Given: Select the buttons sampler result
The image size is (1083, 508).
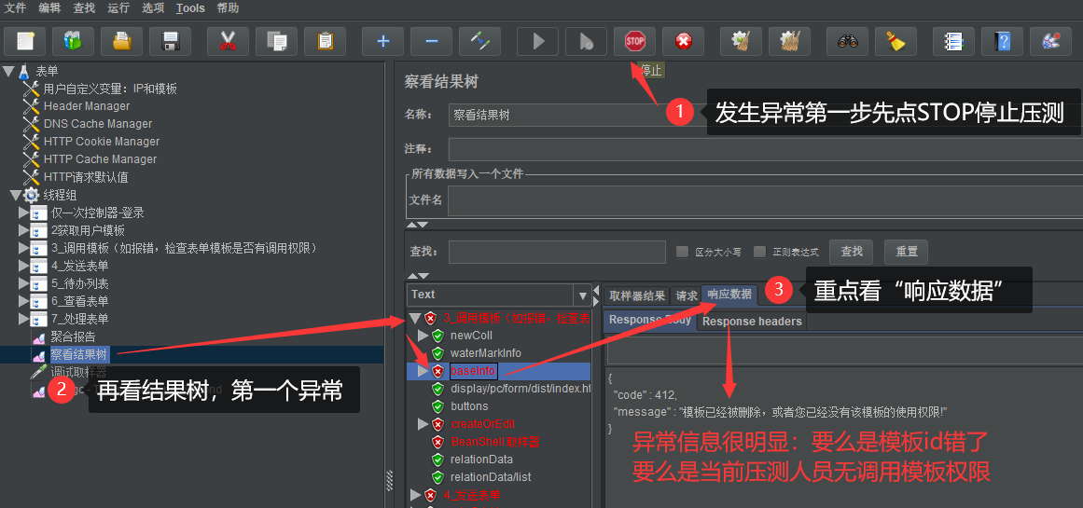Looking at the screenshot, I should (x=469, y=405).
